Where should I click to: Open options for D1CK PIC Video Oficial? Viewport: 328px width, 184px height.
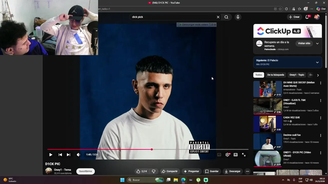tap(320, 153)
